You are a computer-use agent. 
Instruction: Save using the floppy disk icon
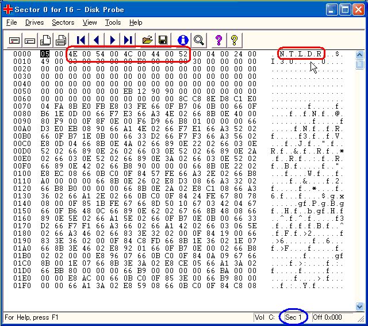tap(163, 40)
